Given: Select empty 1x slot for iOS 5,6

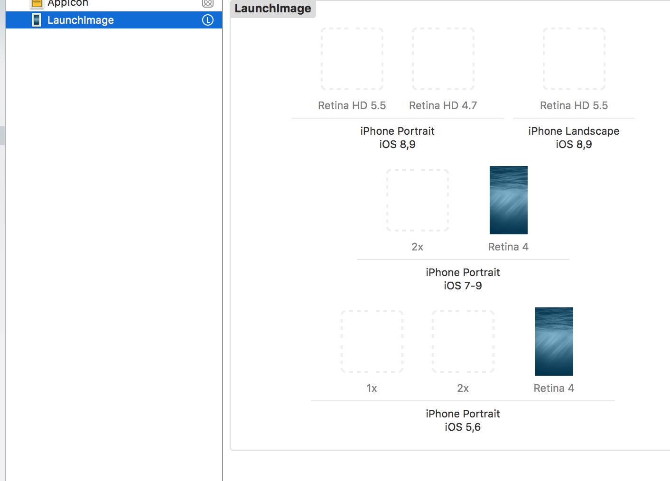Looking at the screenshot, I should click(x=372, y=342).
